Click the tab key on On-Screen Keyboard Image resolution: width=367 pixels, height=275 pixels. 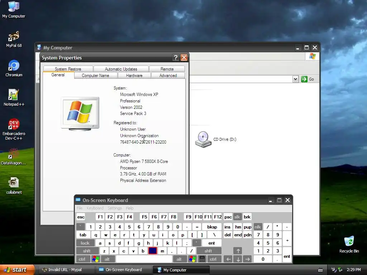tap(83, 235)
